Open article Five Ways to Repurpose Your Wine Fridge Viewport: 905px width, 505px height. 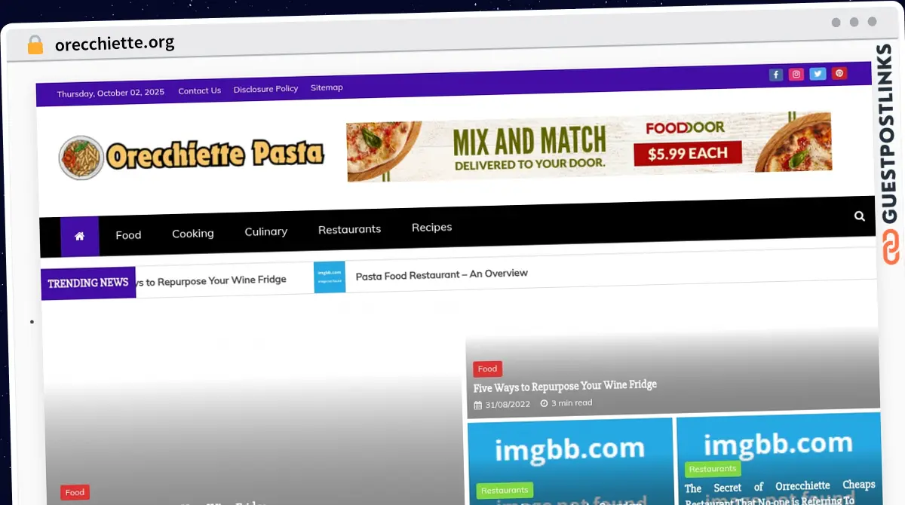565,387
